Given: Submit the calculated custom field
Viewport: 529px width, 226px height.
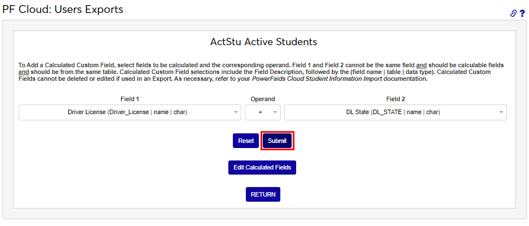Looking at the screenshot, I should coord(277,141).
